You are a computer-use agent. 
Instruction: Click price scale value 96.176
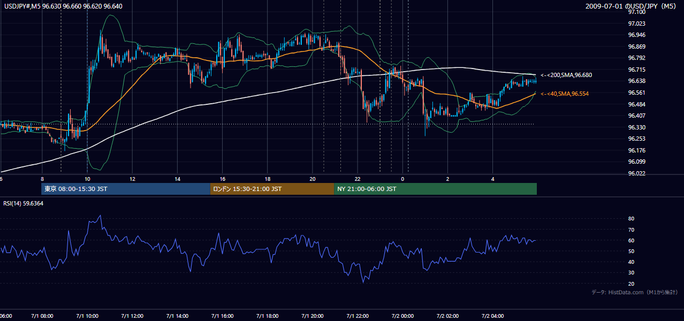[x=637, y=150]
